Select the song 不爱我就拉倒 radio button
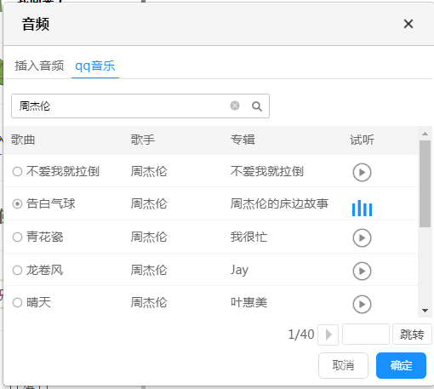 coord(17,171)
